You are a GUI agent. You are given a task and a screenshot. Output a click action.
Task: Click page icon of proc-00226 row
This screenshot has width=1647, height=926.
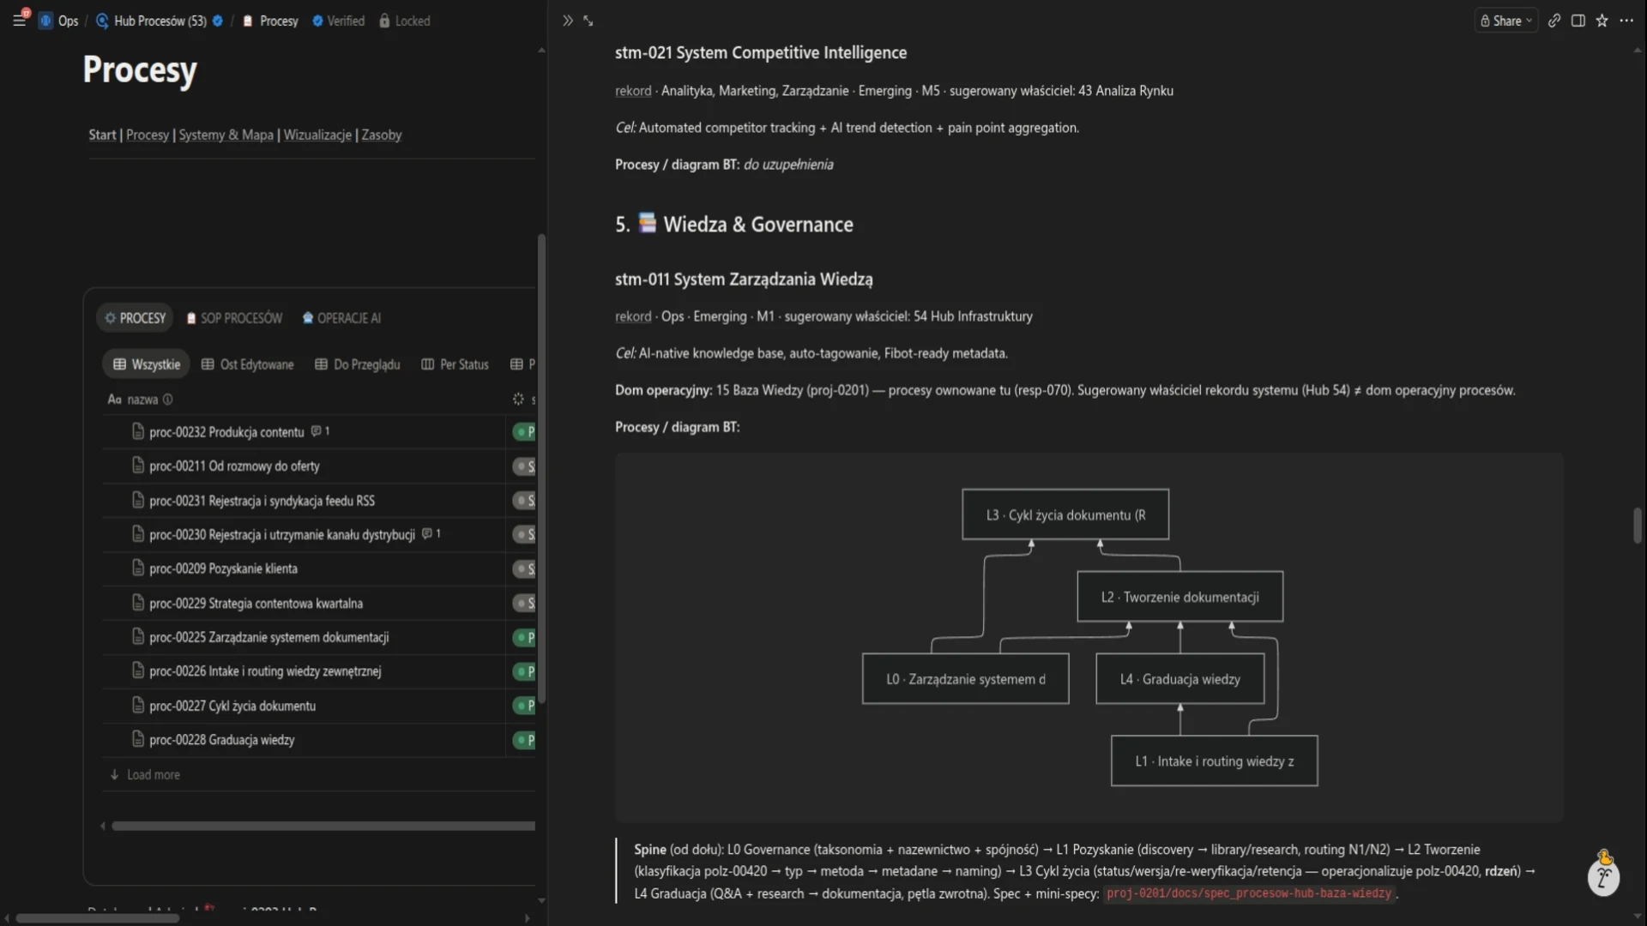pos(138,671)
